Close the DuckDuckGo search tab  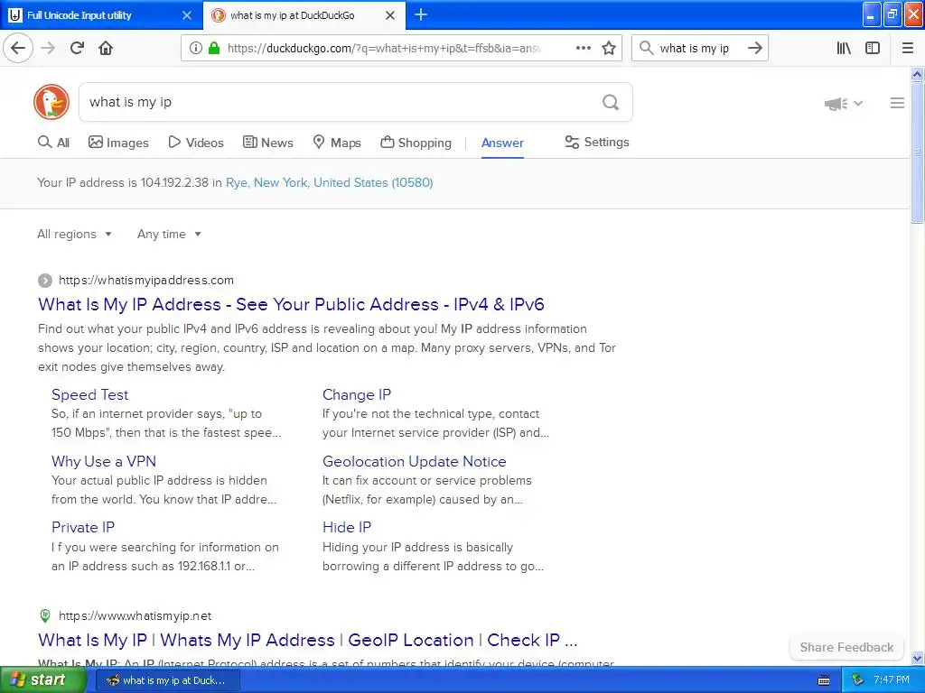(390, 15)
